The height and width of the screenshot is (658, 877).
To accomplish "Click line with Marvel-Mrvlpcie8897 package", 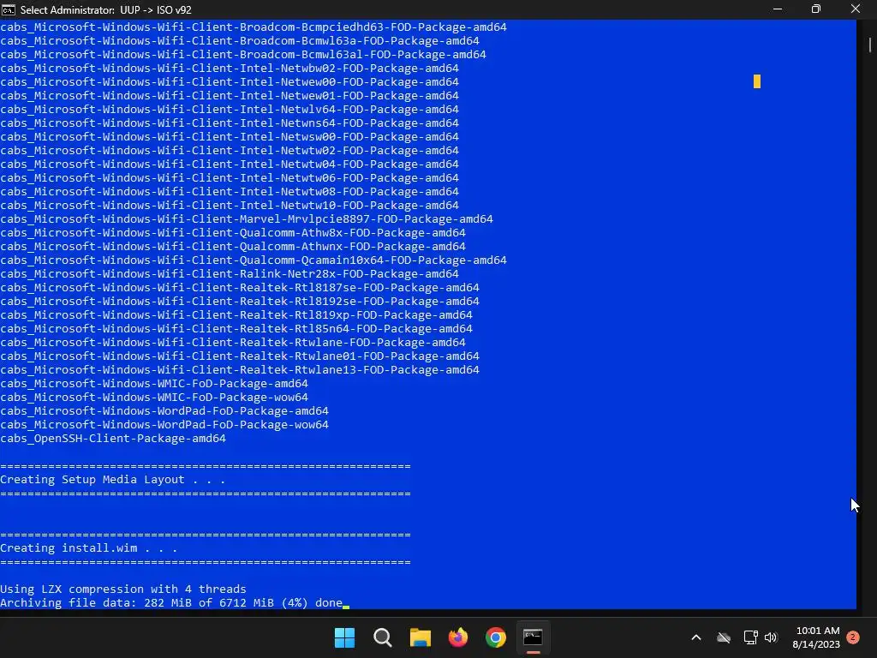I will tap(247, 218).
